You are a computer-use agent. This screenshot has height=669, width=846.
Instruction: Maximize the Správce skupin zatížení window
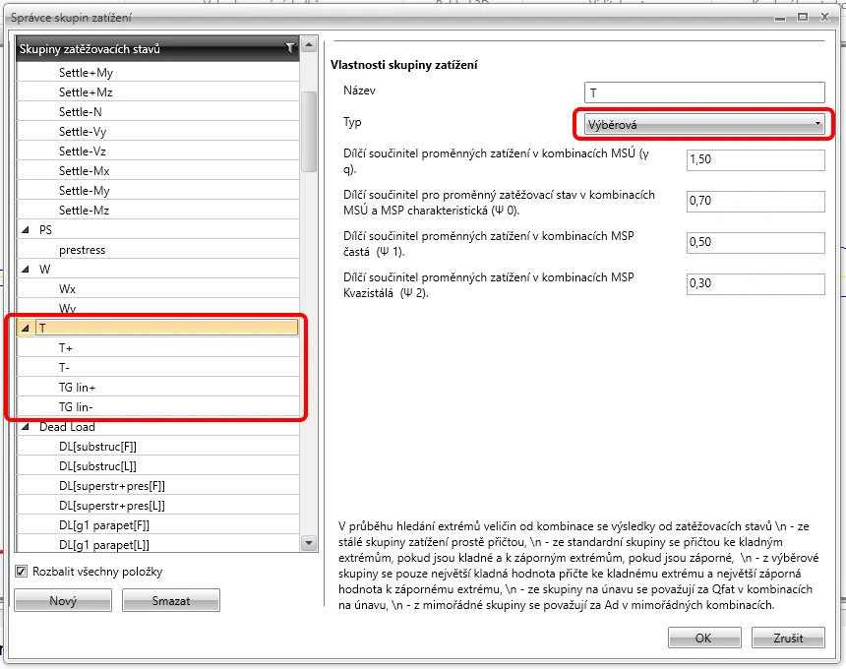tap(803, 18)
